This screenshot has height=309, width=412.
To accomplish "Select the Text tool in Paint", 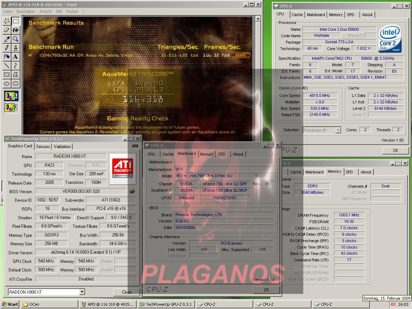I will [x=16, y=57].
